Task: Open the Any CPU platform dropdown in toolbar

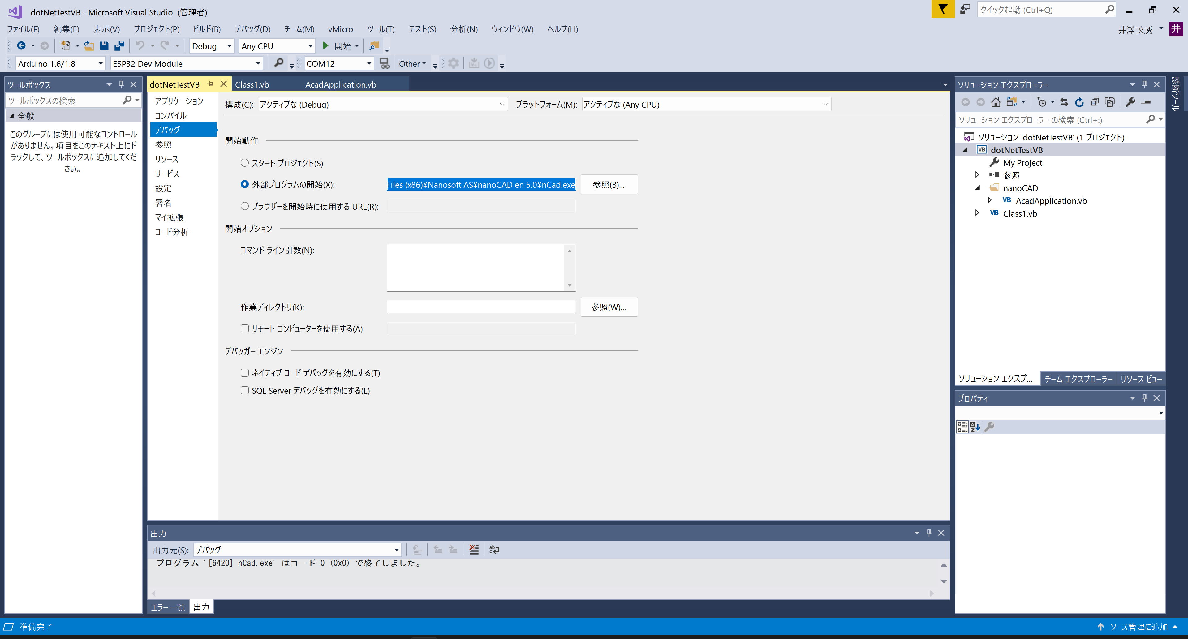Action: point(277,46)
